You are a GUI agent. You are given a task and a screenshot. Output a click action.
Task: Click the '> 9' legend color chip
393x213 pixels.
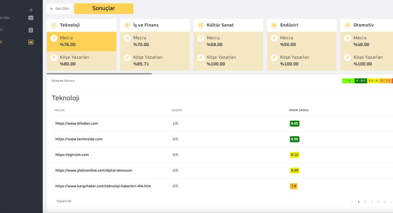click(348, 81)
